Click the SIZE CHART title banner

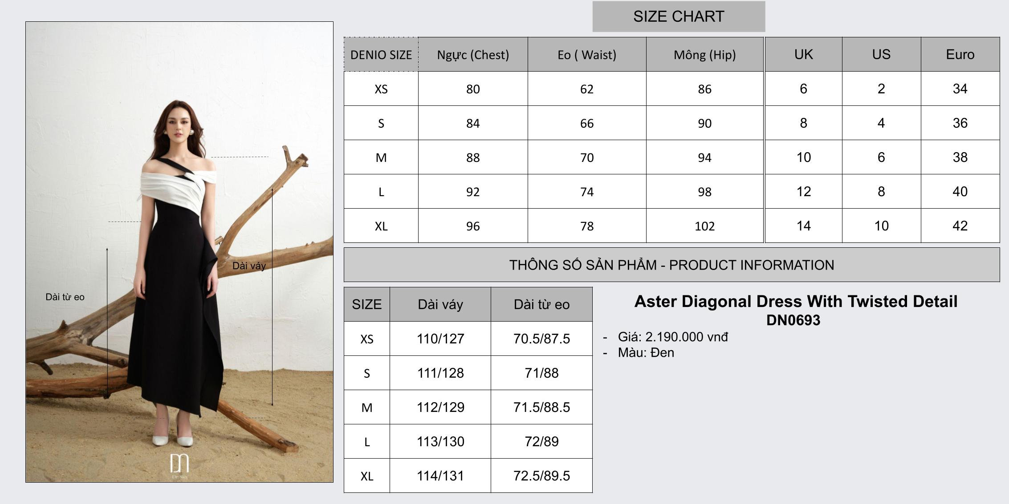click(x=679, y=16)
